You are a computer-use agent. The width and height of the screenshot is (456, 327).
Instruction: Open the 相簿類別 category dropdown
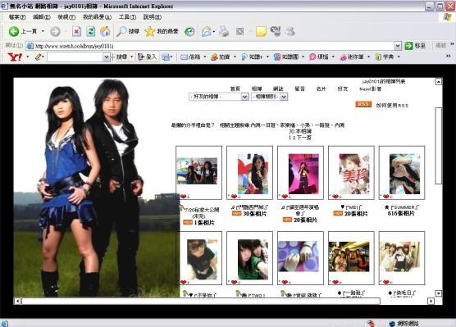coord(269,97)
